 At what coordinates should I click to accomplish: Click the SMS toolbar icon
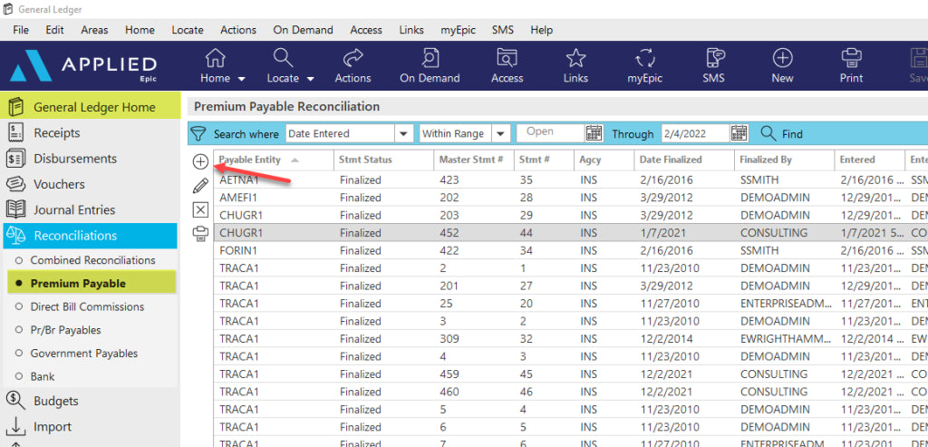(713, 65)
